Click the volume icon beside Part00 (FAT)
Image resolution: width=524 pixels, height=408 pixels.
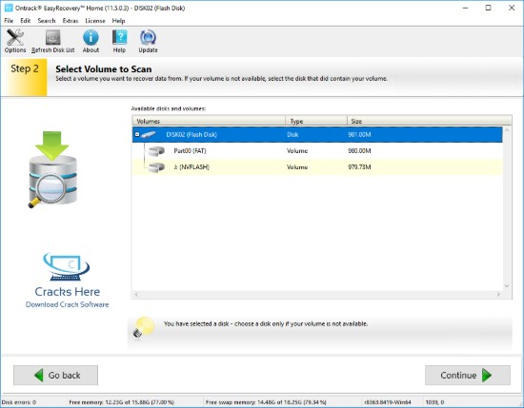(156, 151)
